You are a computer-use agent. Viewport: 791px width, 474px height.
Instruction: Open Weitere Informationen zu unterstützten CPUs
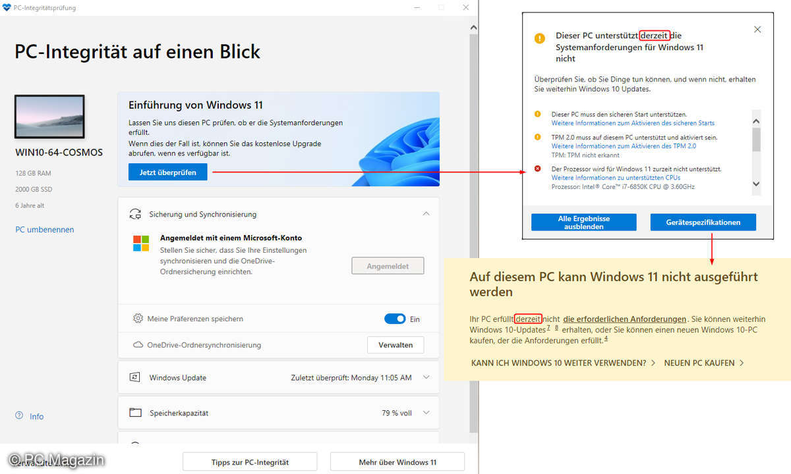(x=616, y=178)
